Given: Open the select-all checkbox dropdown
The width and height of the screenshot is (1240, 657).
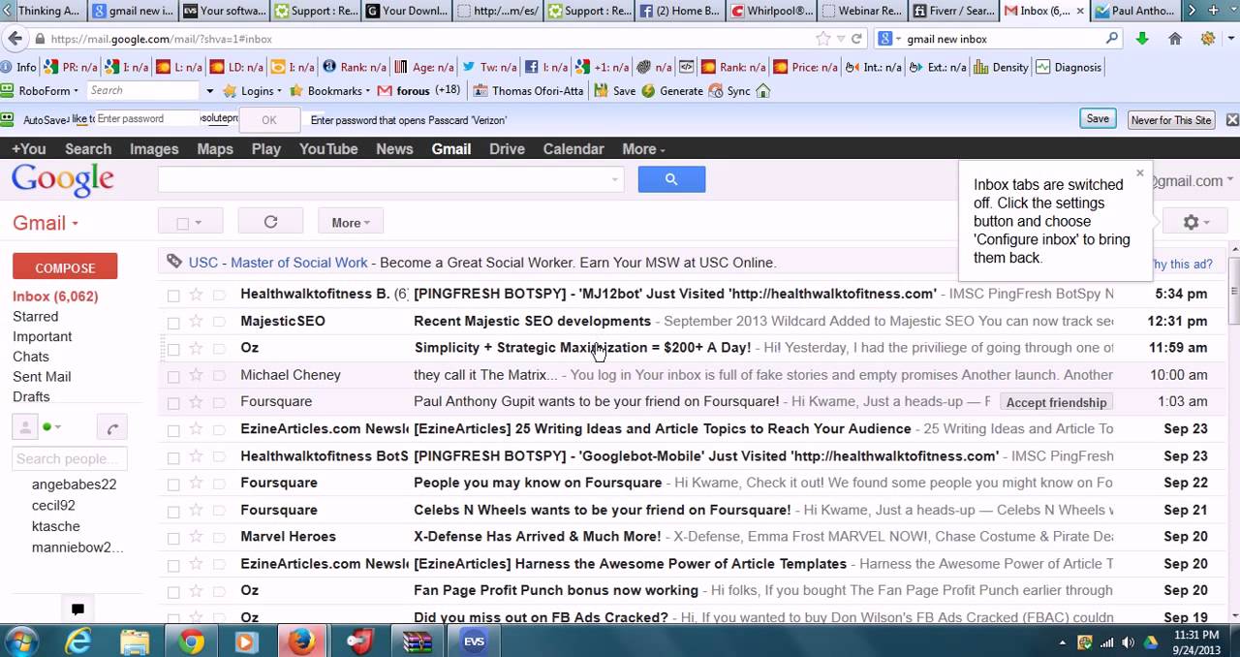Looking at the screenshot, I should [199, 223].
